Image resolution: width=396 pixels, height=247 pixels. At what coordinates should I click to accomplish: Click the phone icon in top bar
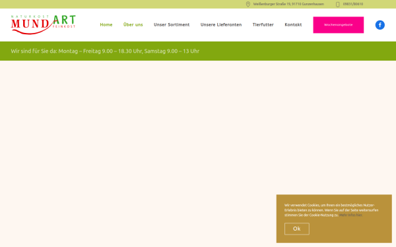pyautogui.click(x=338, y=5)
